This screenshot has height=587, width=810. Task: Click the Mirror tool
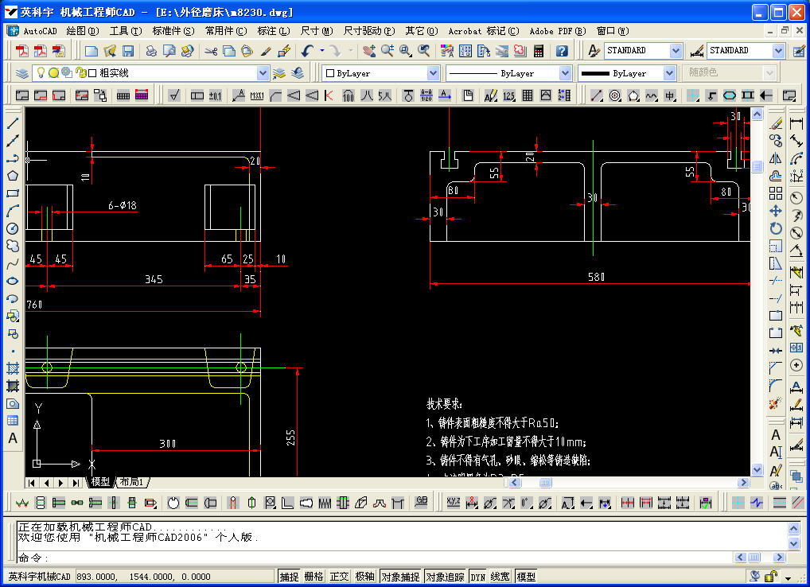(776, 158)
